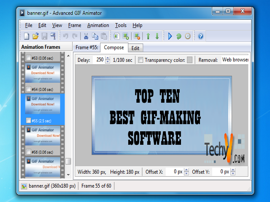Click the Save floppy disk icon

click(x=44, y=36)
